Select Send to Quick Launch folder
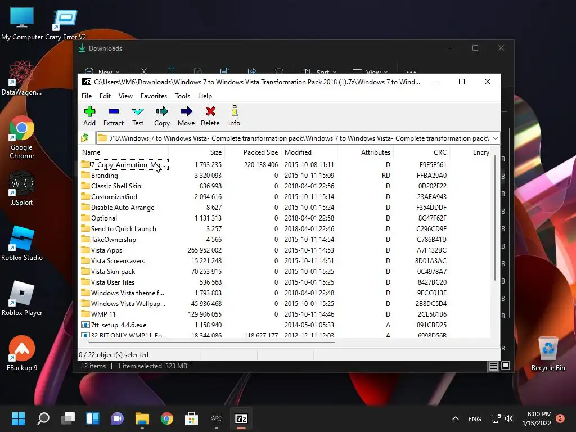The width and height of the screenshot is (576, 432). tap(119, 228)
